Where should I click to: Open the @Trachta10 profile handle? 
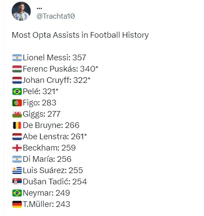[56, 16]
